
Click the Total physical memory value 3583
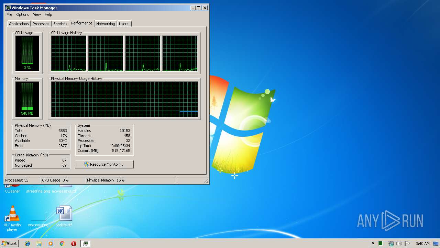point(63,131)
